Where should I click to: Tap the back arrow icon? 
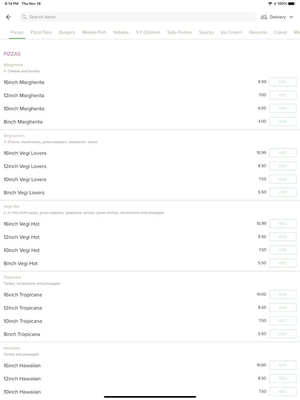[x=9, y=17]
